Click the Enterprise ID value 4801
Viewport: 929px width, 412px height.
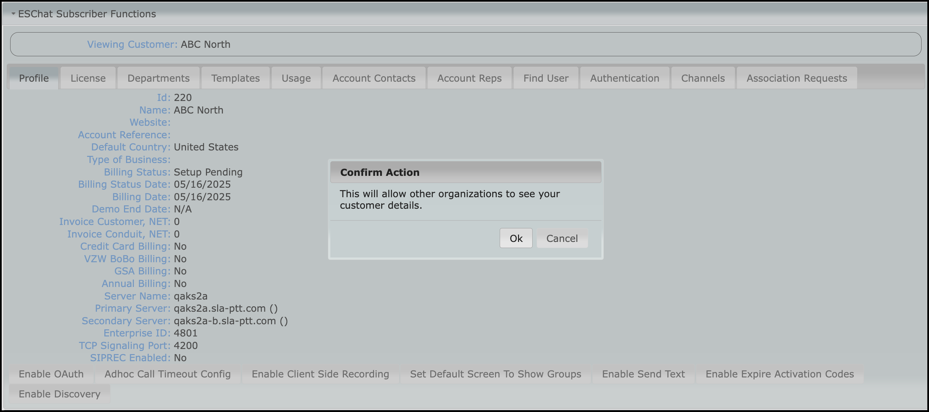coord(186,333)
